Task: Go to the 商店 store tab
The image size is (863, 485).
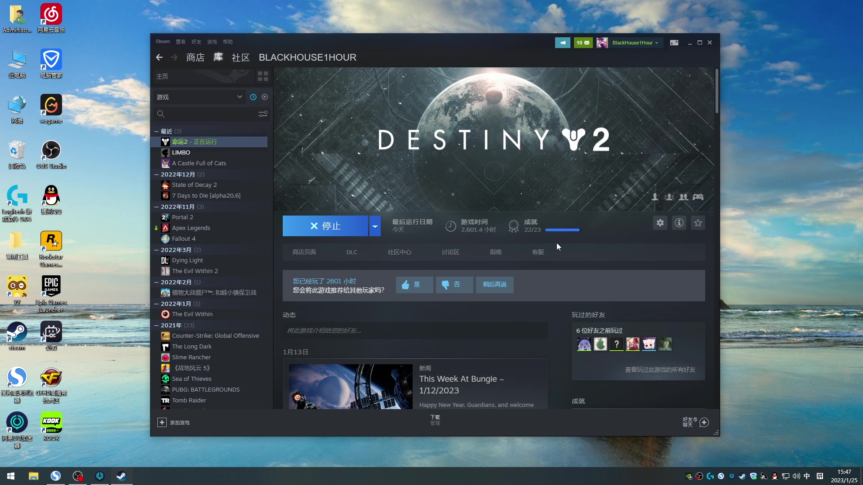Action: point(196,57)
